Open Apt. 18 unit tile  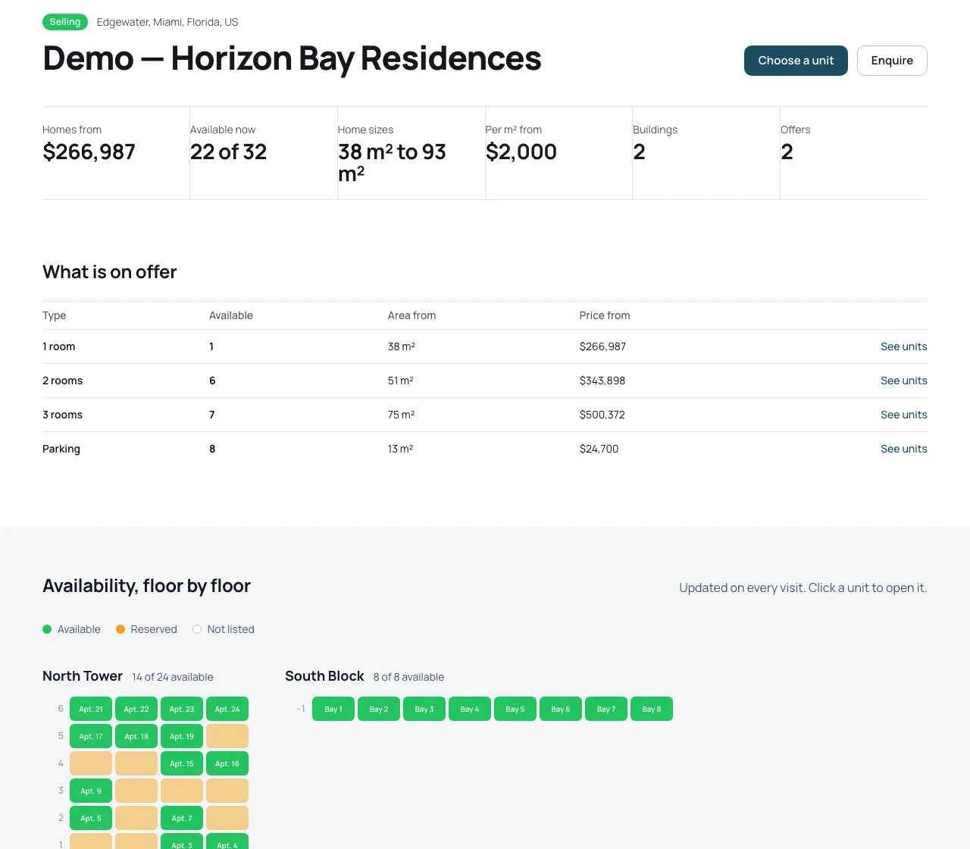pyautogui.click(x=136, y=736)
